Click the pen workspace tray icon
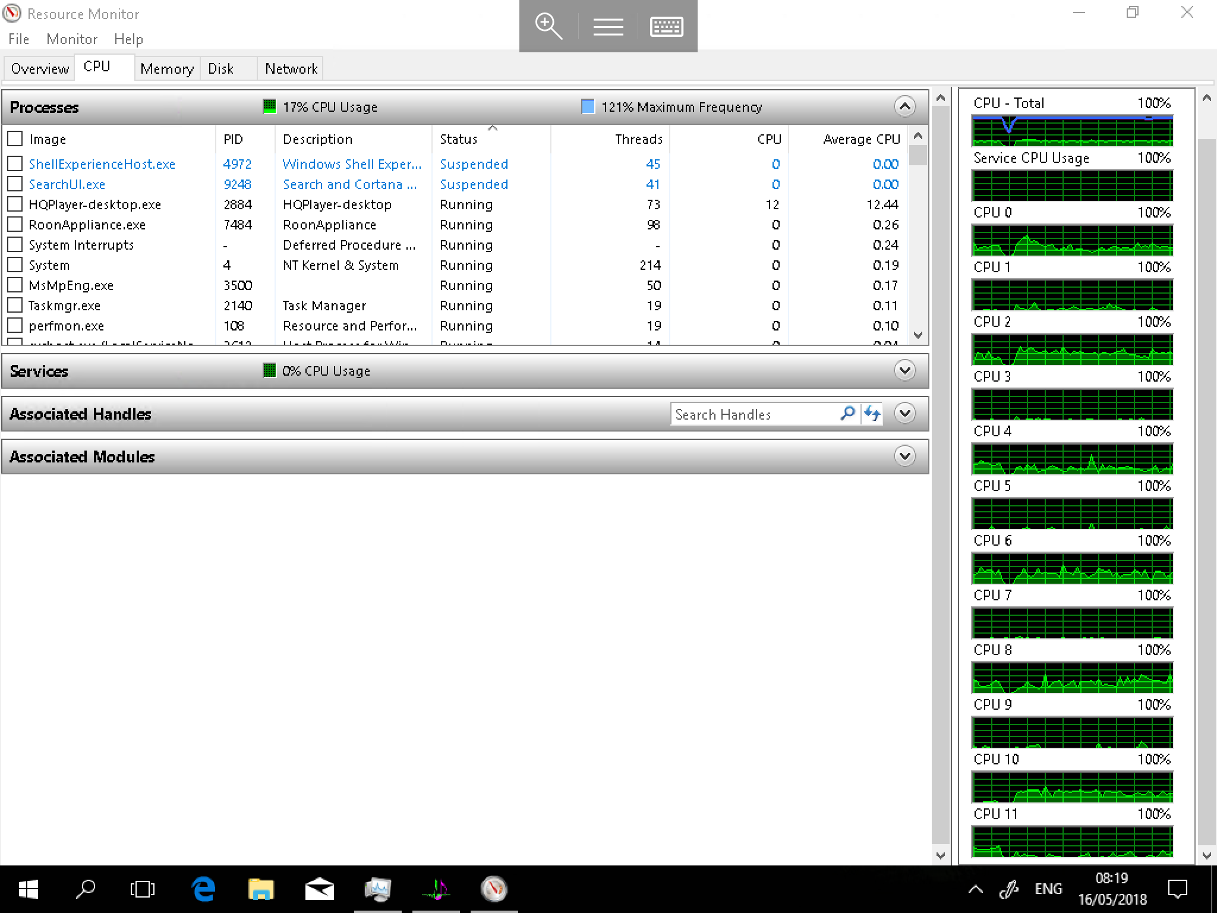The height and width of the screenshot is (913, 1217). (x=1009, y=889)
